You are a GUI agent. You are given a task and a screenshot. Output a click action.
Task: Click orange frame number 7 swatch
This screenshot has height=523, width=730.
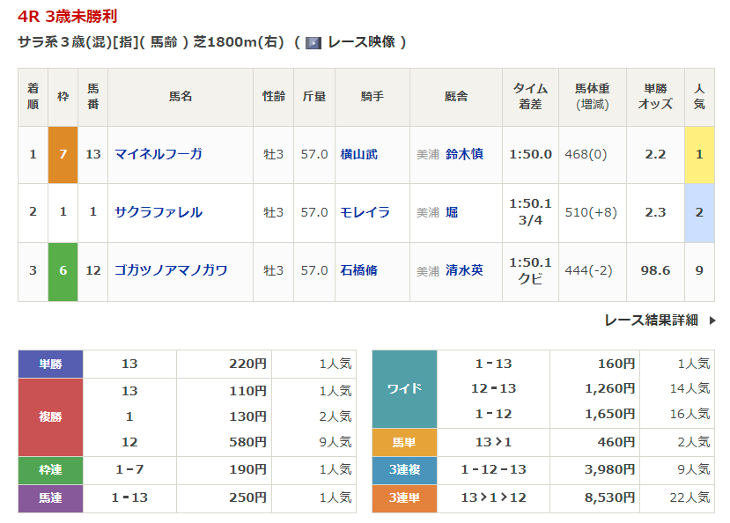coord(63,154)
